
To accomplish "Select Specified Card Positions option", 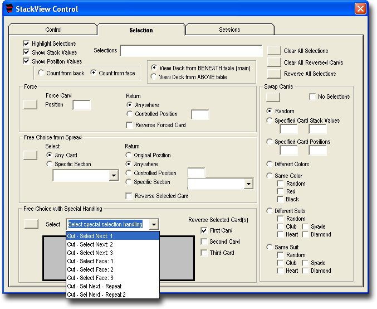I will 270,141.
